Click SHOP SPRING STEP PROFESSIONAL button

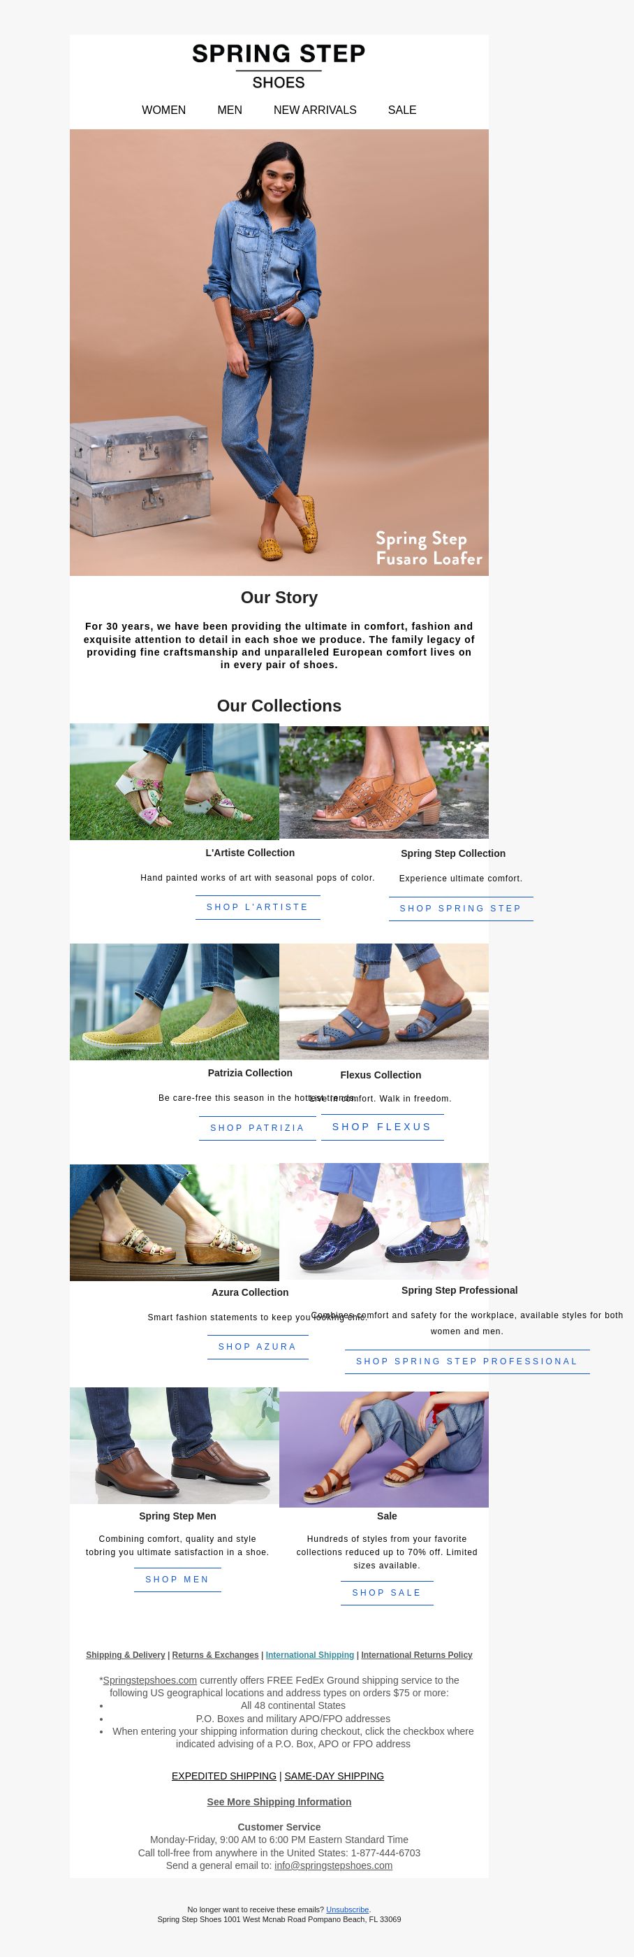coord(467,1362)
